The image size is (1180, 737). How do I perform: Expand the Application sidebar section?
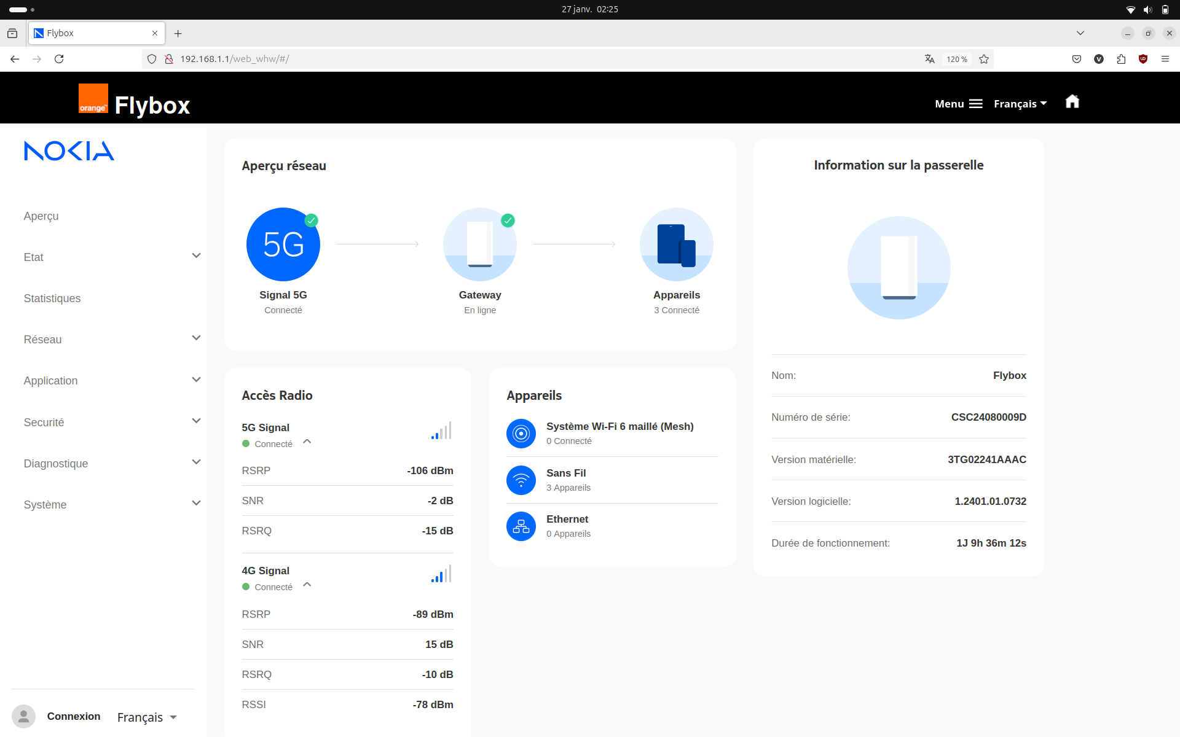point(196,380)
